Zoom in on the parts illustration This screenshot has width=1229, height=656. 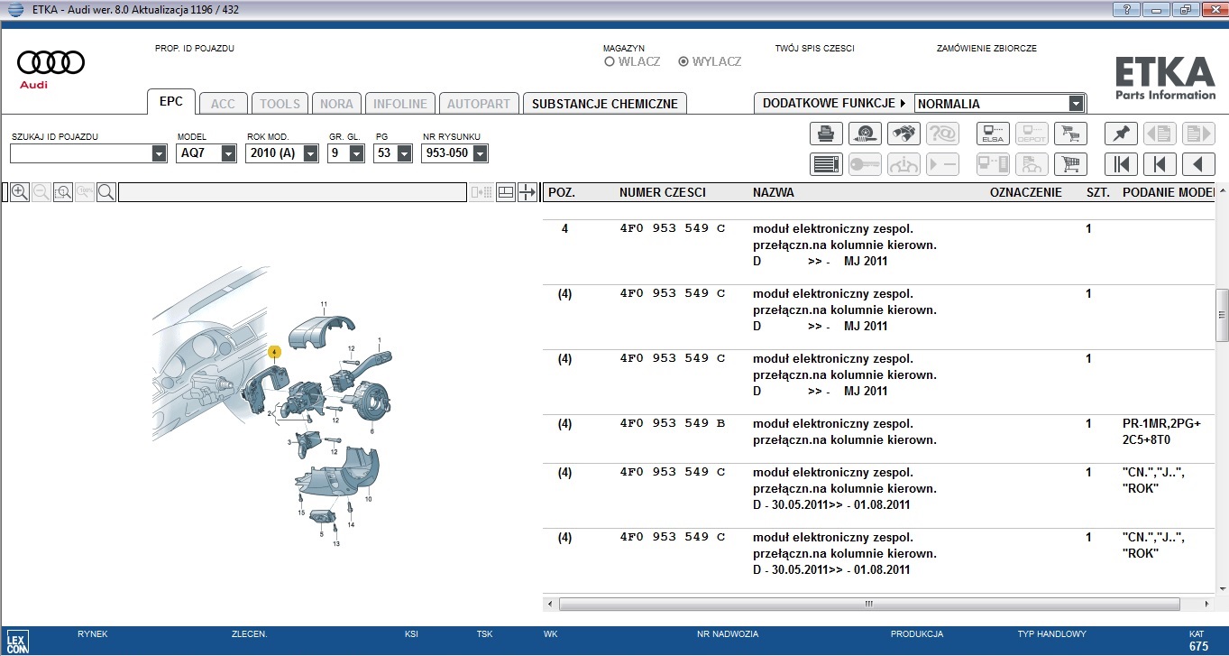point(19,192)
